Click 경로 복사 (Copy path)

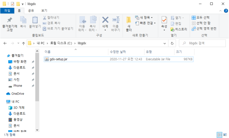[x=51, y=23]
